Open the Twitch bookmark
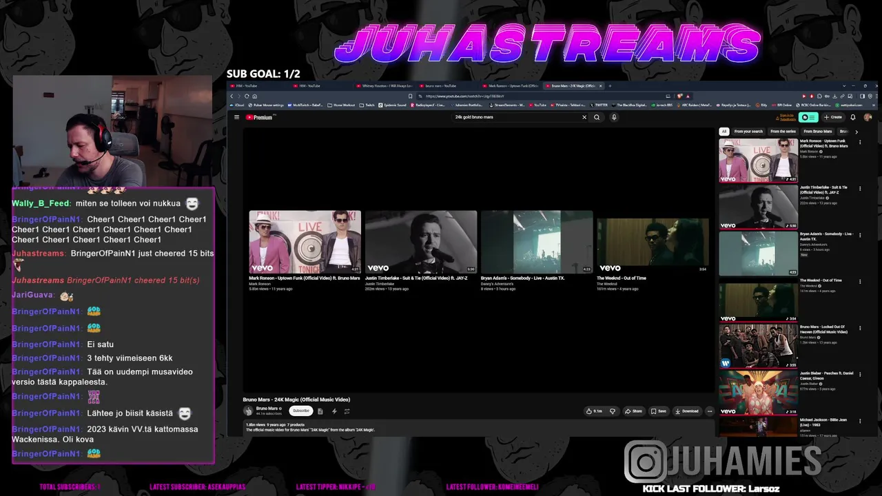Viewport: 882px width, 496px height. click(x=367, y=105)
